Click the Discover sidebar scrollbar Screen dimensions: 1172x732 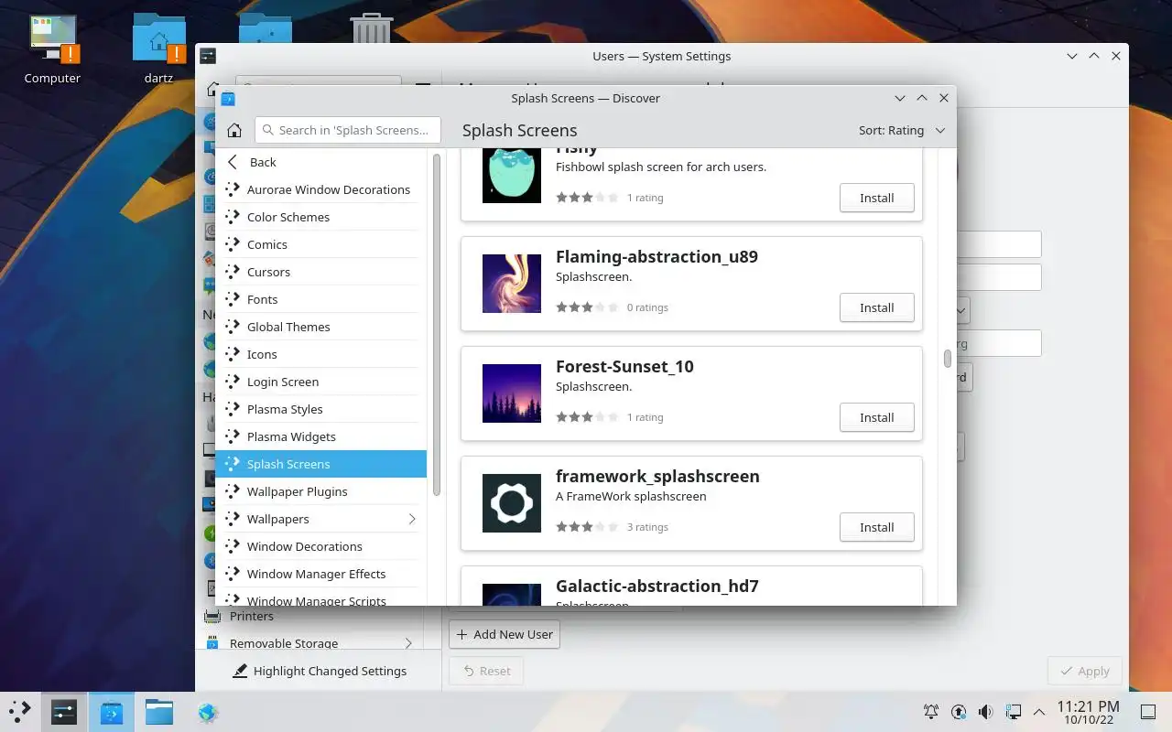point(437,325)
